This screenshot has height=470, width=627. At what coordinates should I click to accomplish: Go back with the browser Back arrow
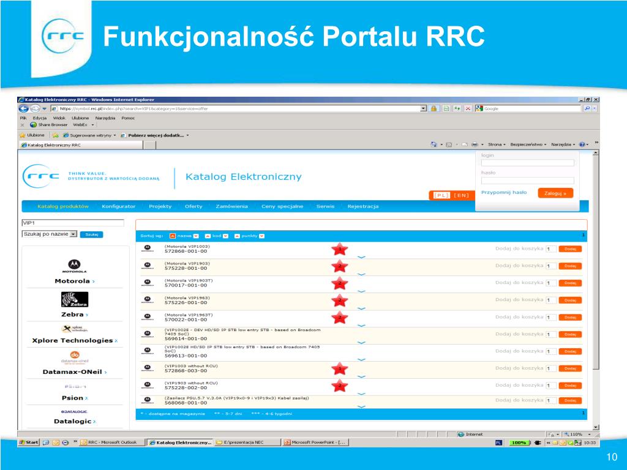tap(24, 108)
